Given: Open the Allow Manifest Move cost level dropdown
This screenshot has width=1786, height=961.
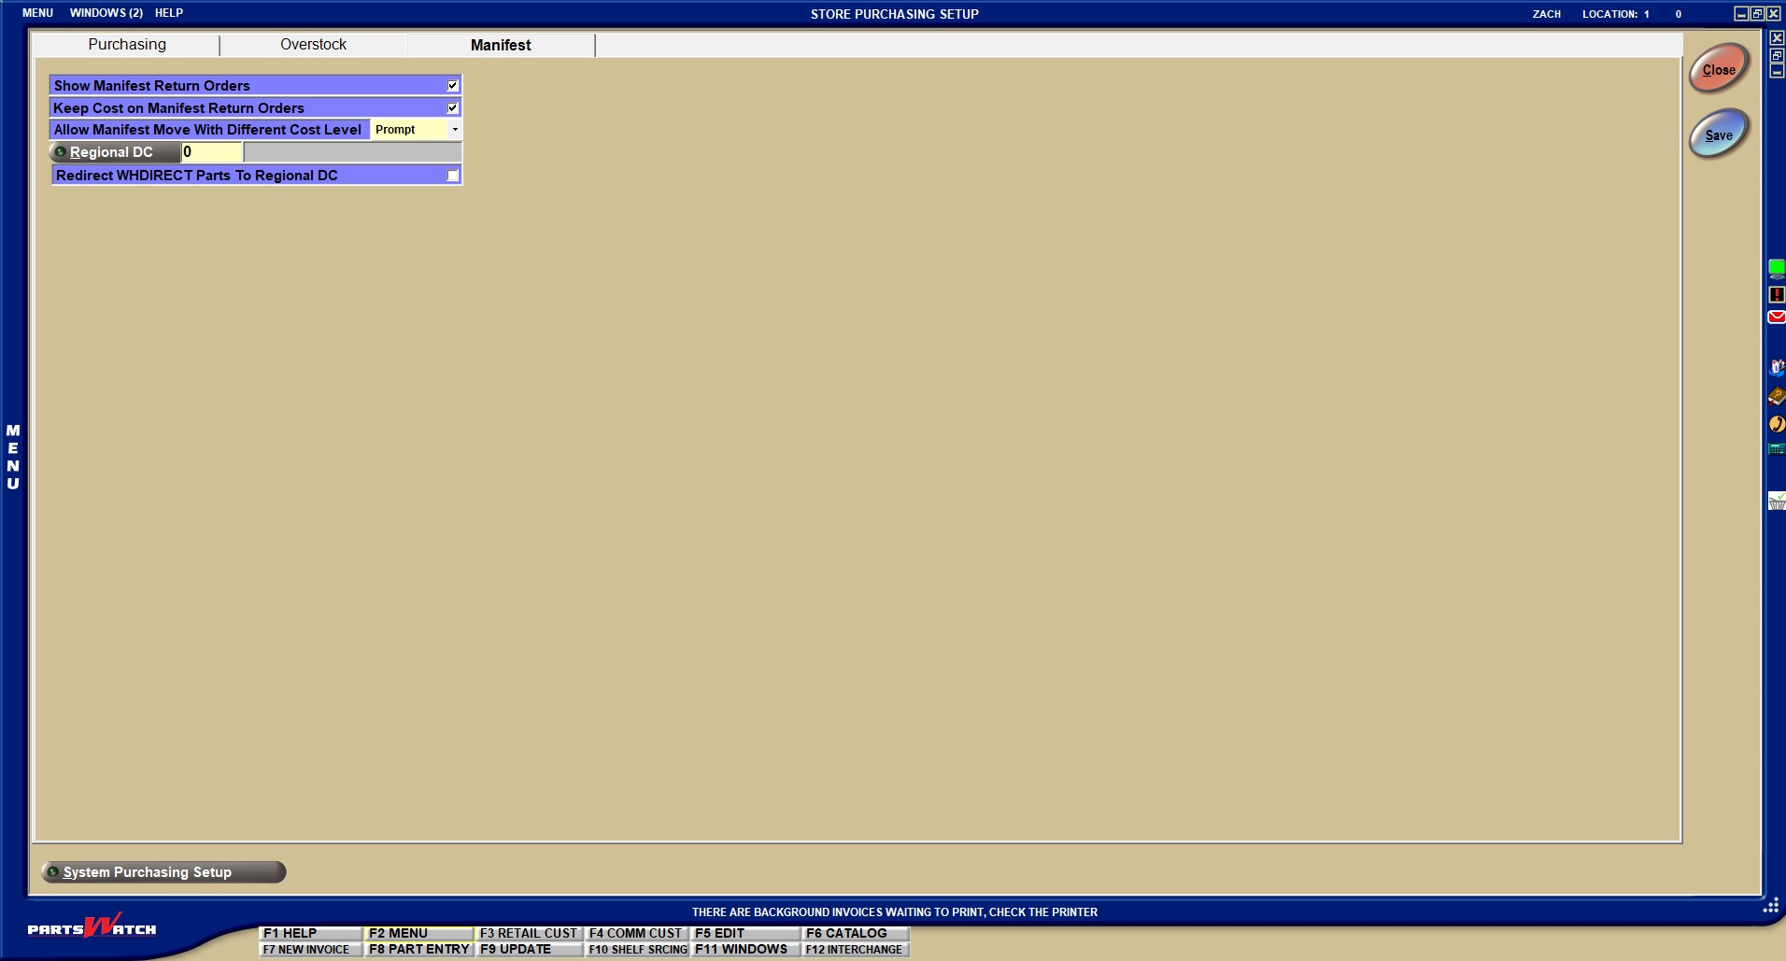Looking at the screenshot, I should [454, 130].
